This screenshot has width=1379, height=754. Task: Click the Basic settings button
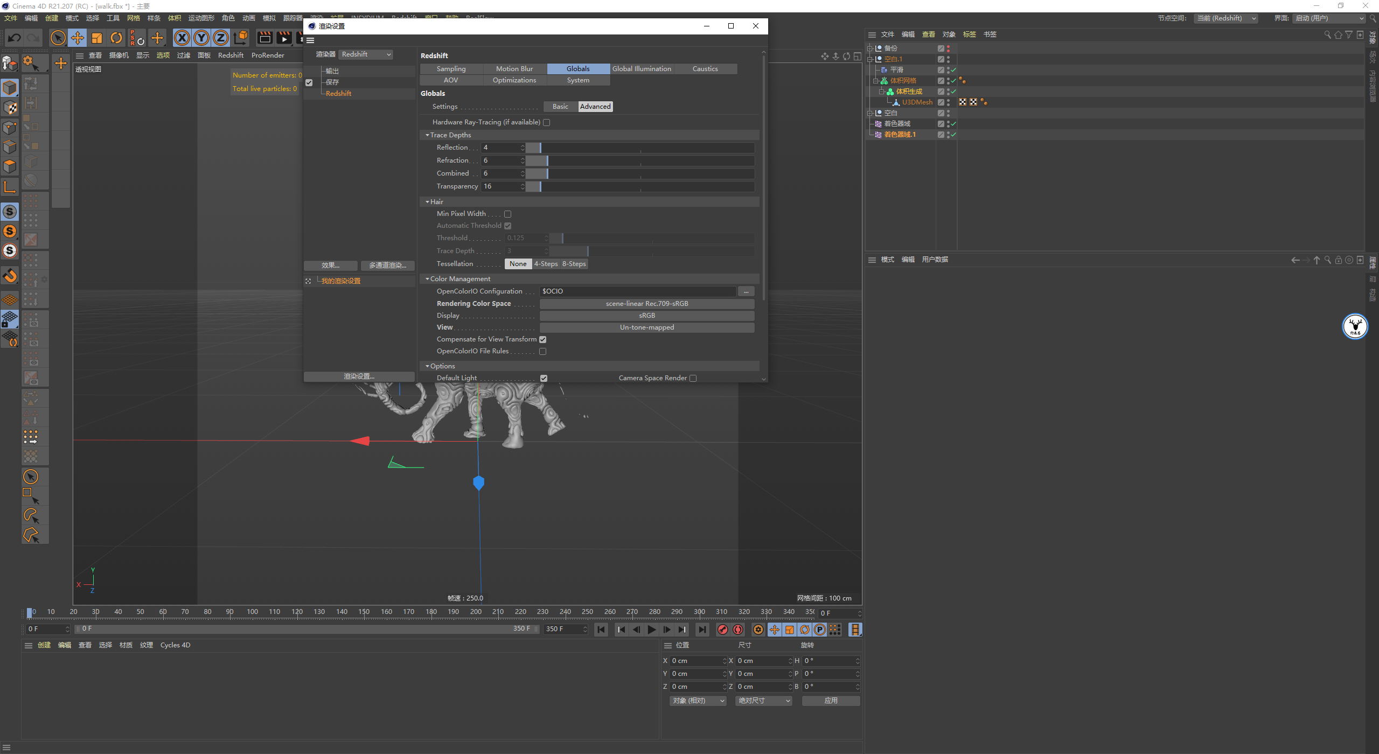[560, 107]
